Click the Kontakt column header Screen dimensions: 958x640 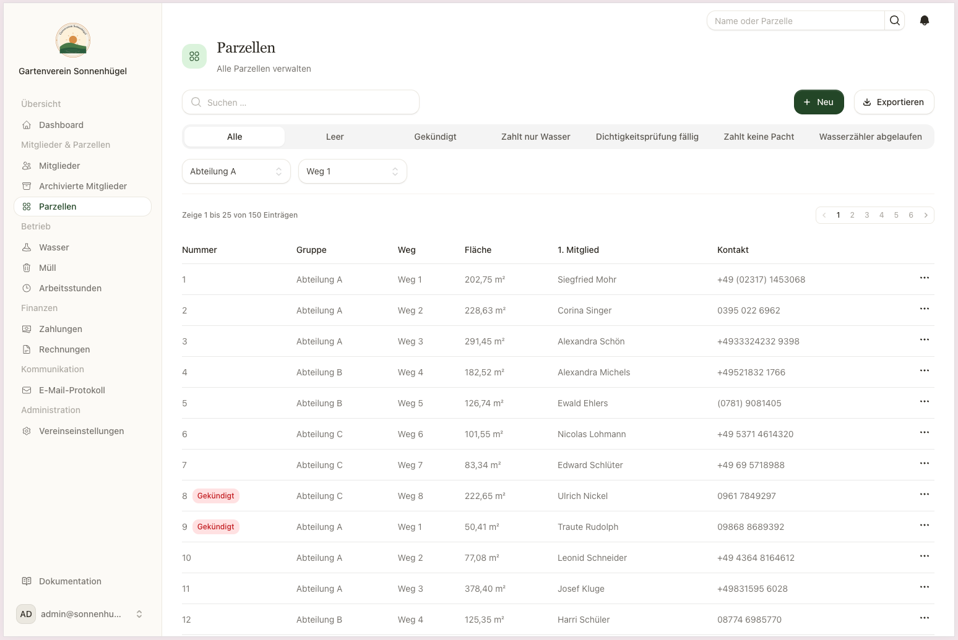(x=733, y=250)
